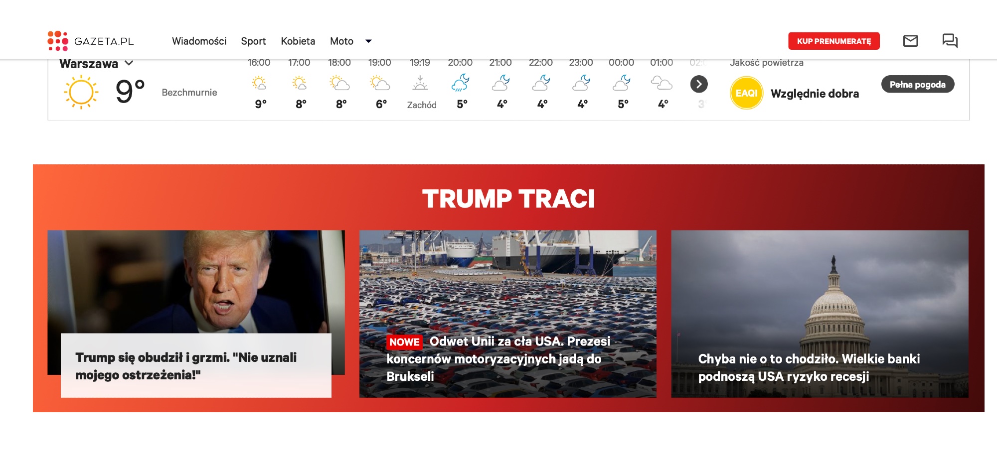The height and width of the screenshot is (459, 997).
Task: Click the Względnie dobra air quality label
Action: [x=815, y=94]
